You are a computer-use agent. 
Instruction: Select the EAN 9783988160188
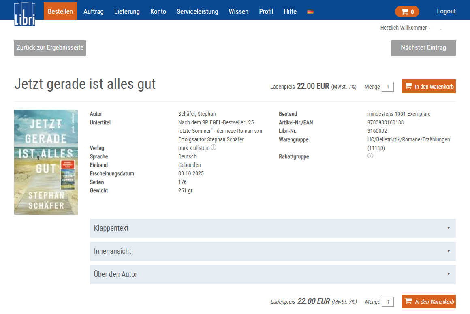pyautogui.click(x=385, y=122)
